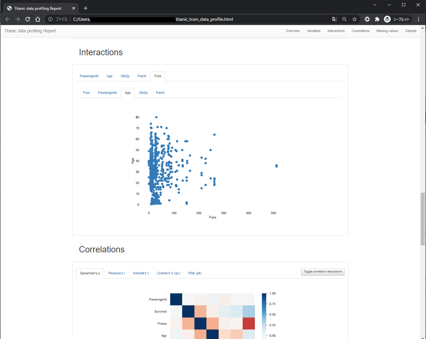Open the browser home page
The width and height of the screenshot is (426, 339).
tap(38, 19)
